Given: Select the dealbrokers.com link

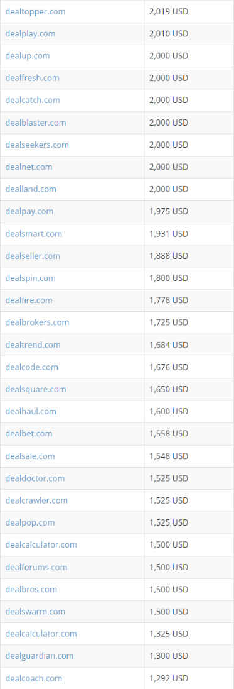Looking at the screenshot, I should pos(37,322).
